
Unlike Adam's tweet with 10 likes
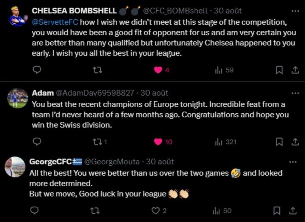[x=158, y=142]
